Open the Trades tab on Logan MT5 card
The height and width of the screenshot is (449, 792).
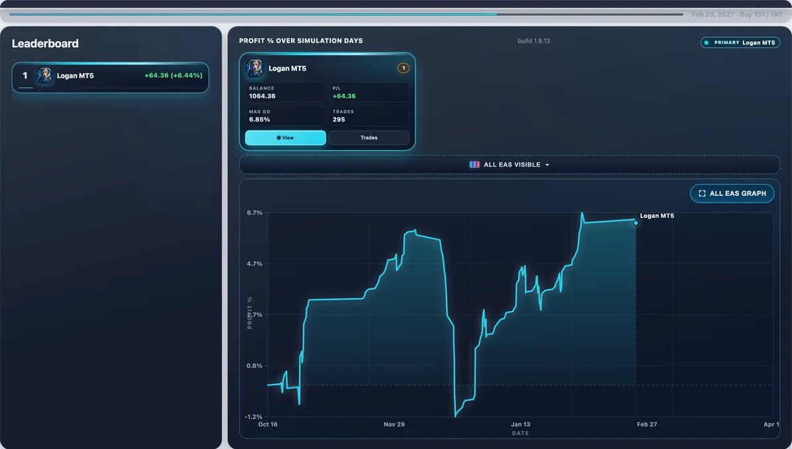click(x=369, y=138)
